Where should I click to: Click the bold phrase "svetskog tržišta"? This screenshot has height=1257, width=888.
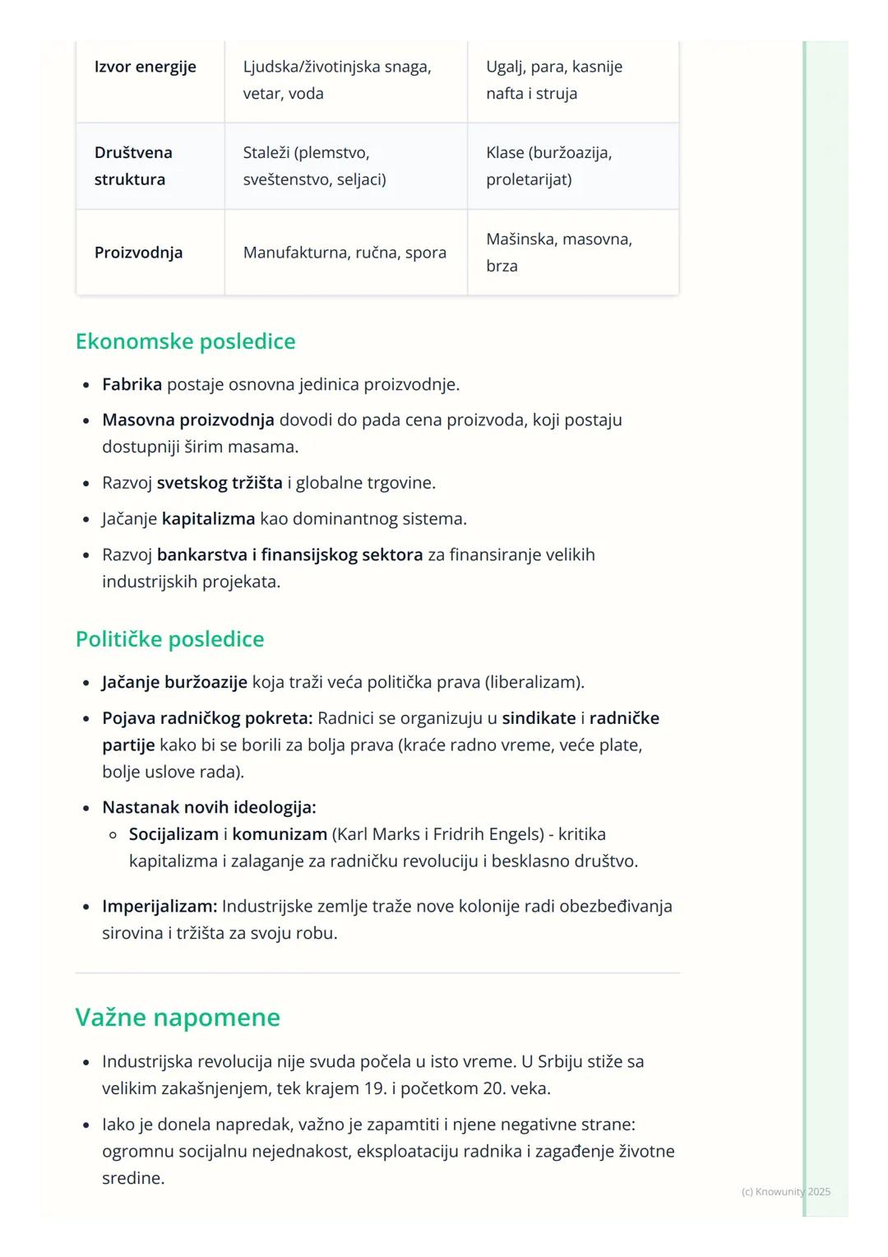pyautogui.click(x=220, y=483)
